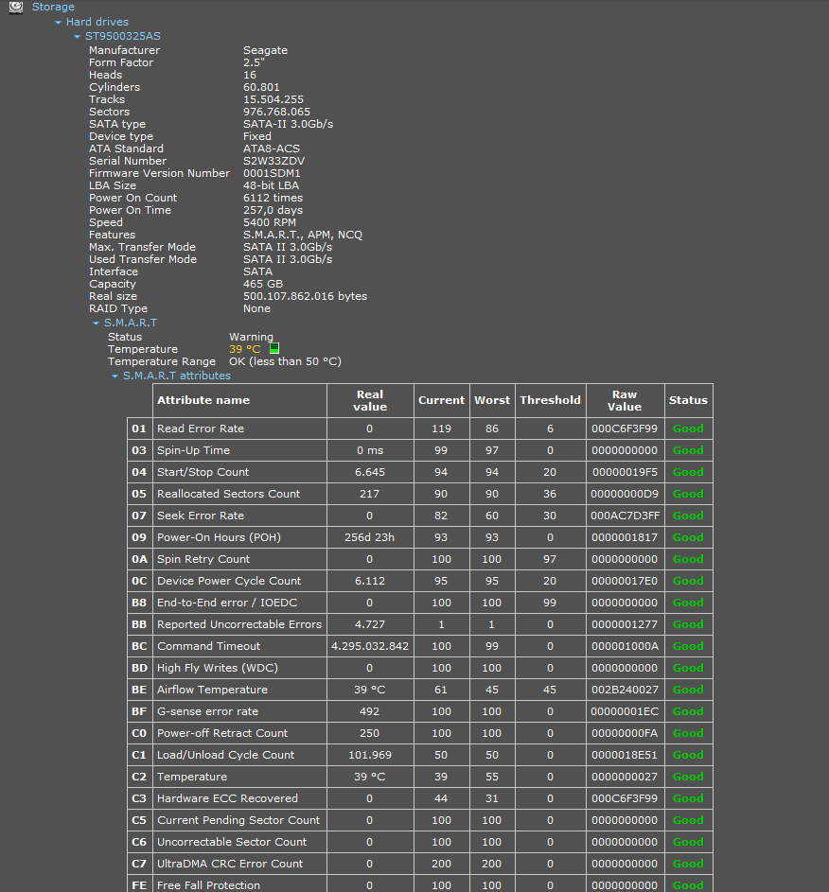Click the Good status of Read Error Rate
829x892 pixels.
coord(688,429)
